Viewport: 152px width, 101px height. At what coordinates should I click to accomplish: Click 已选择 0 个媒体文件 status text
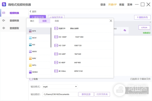point(140,79)
